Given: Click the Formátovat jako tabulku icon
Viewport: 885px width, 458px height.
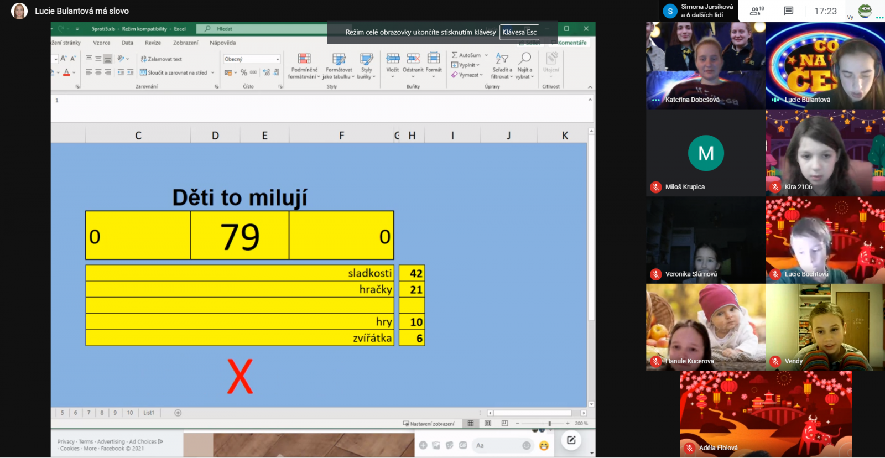Looking at the screenshot, I should point(339,59).
